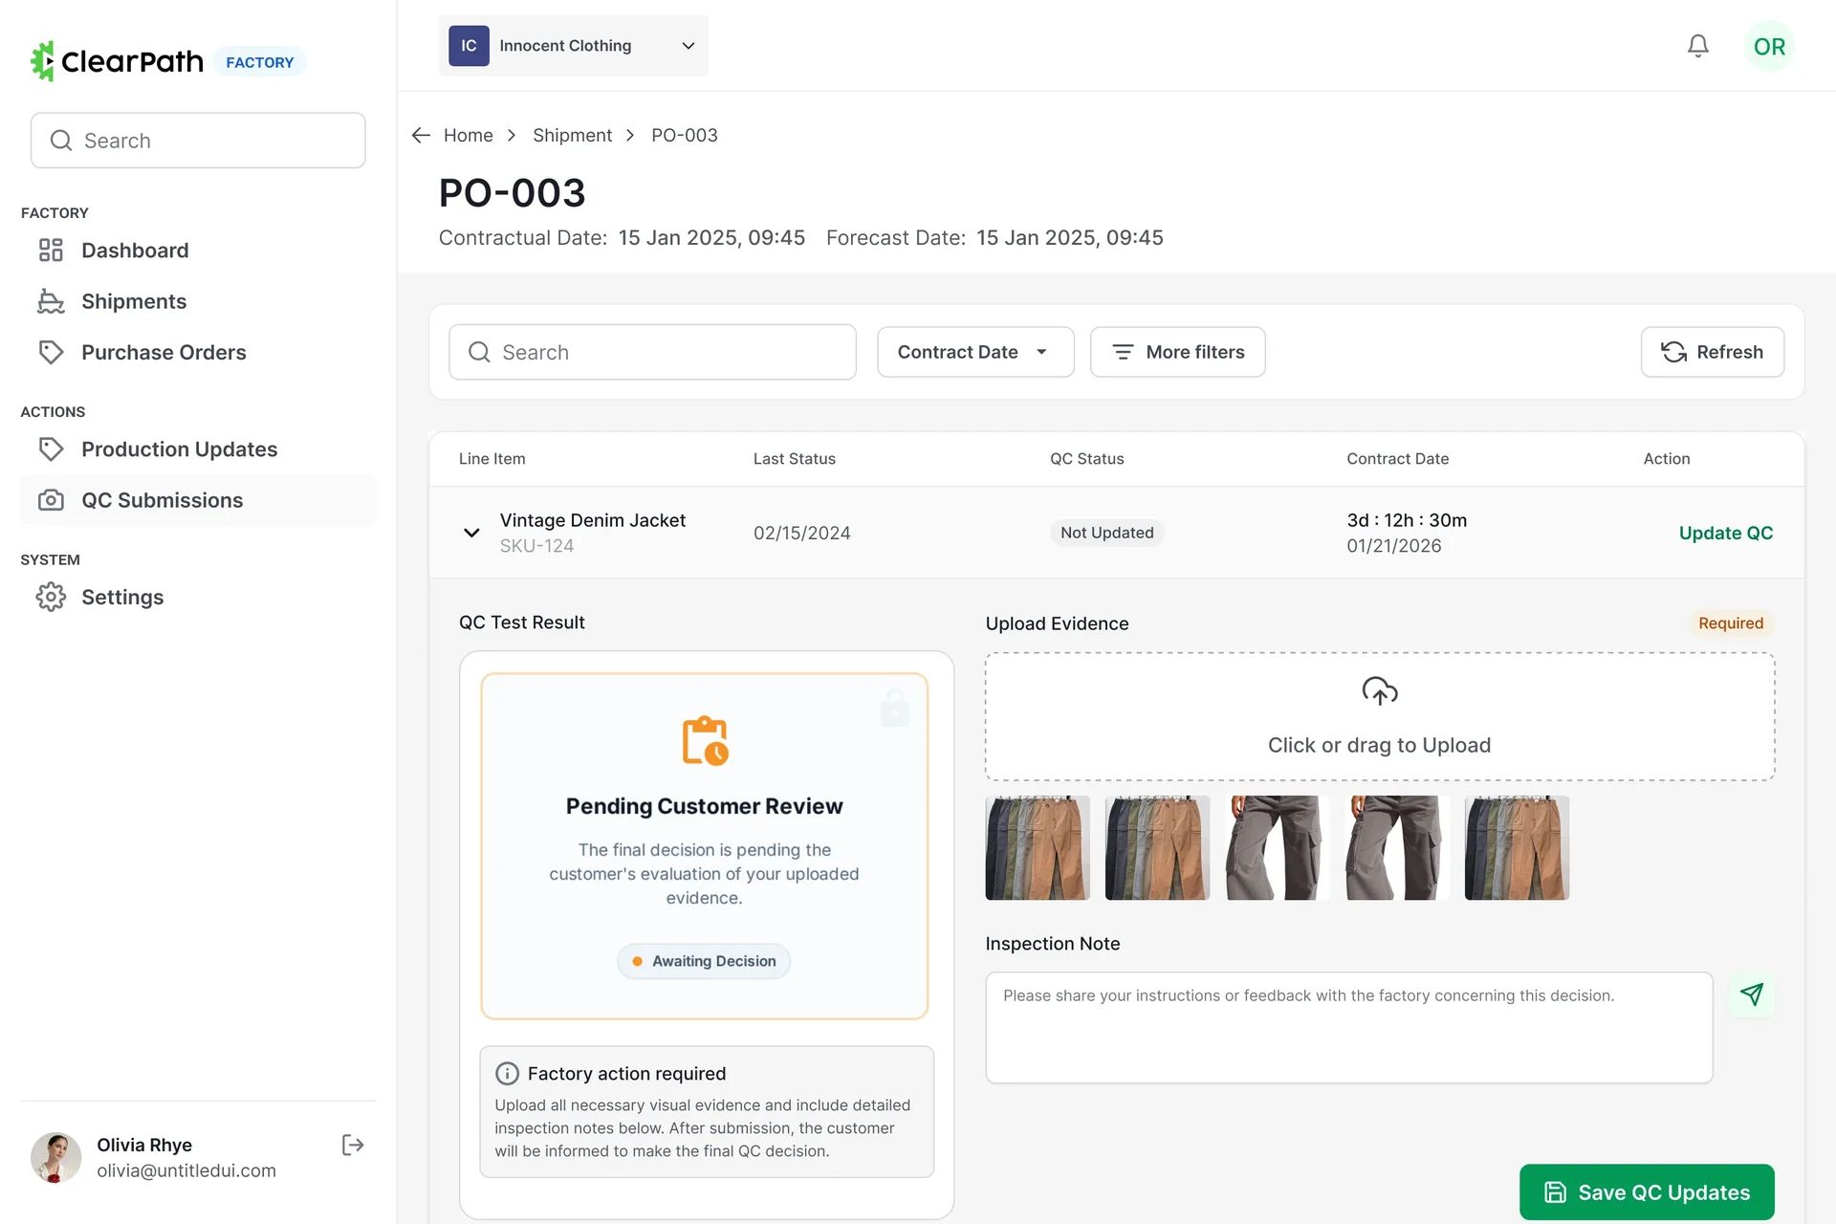Click the sidebar Search field

(x=198, y=141)
